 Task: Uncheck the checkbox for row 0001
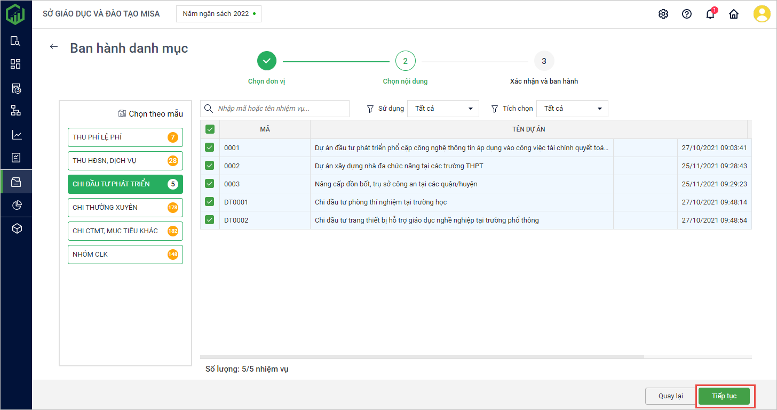[210, 147]
